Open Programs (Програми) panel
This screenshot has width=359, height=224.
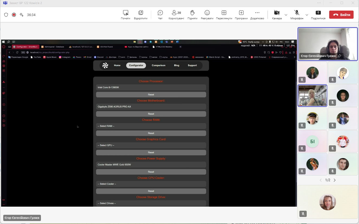[x=241, y=15]
